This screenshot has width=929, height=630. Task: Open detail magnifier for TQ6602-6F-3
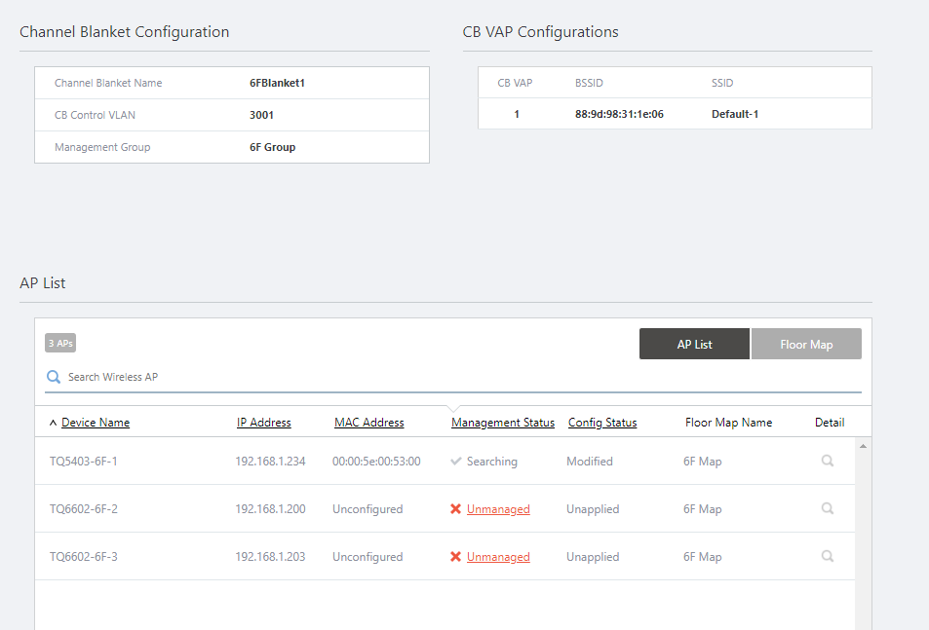click(x=827, y=557)
